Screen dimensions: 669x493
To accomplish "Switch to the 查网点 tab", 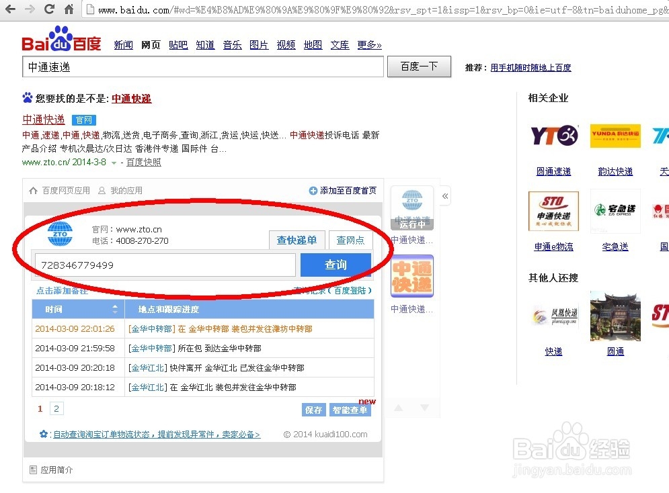I will 350,240.
